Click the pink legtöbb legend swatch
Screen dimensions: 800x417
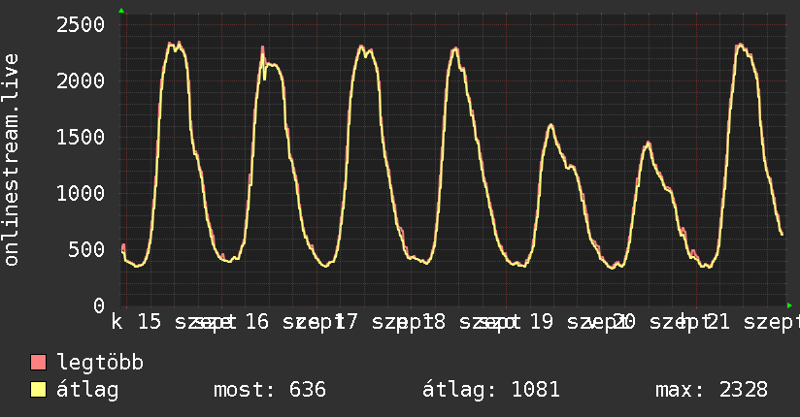tap(38, 362)
